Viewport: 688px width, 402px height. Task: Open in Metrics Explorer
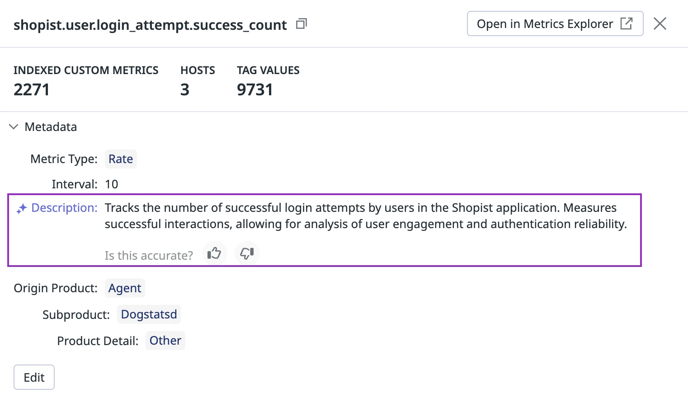[x=555, y=24]
